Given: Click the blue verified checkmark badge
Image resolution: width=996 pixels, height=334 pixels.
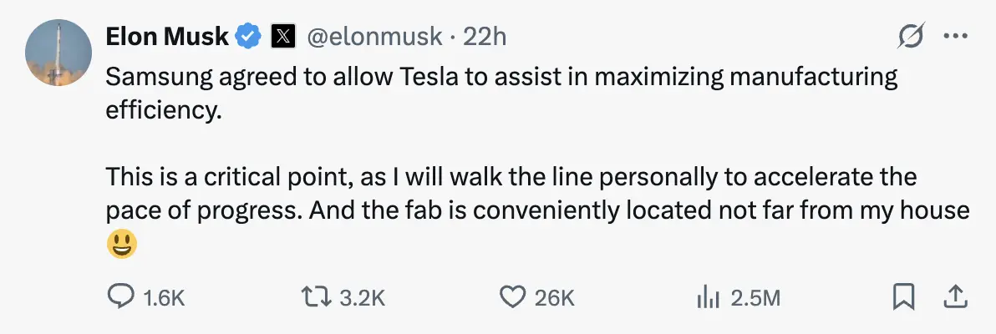Looking at the screenshot, I should point(248,36).
